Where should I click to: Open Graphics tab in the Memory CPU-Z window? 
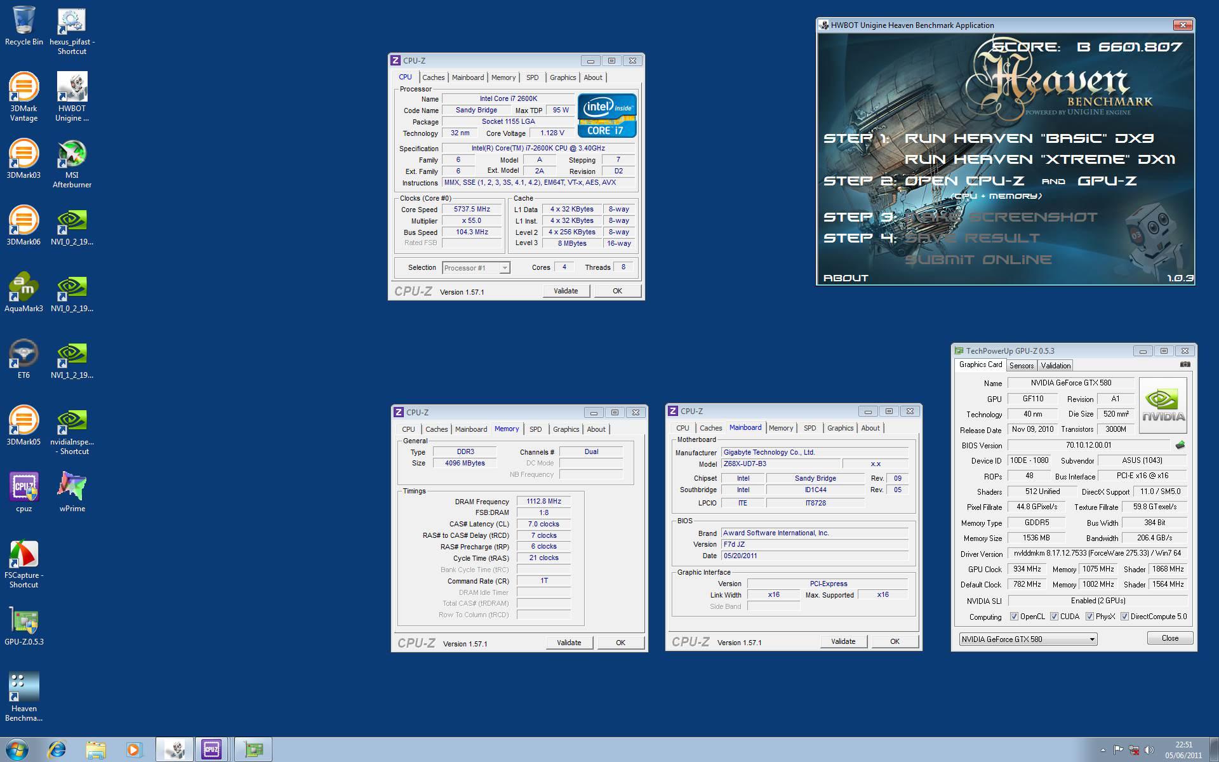click(x=566, y=429)
